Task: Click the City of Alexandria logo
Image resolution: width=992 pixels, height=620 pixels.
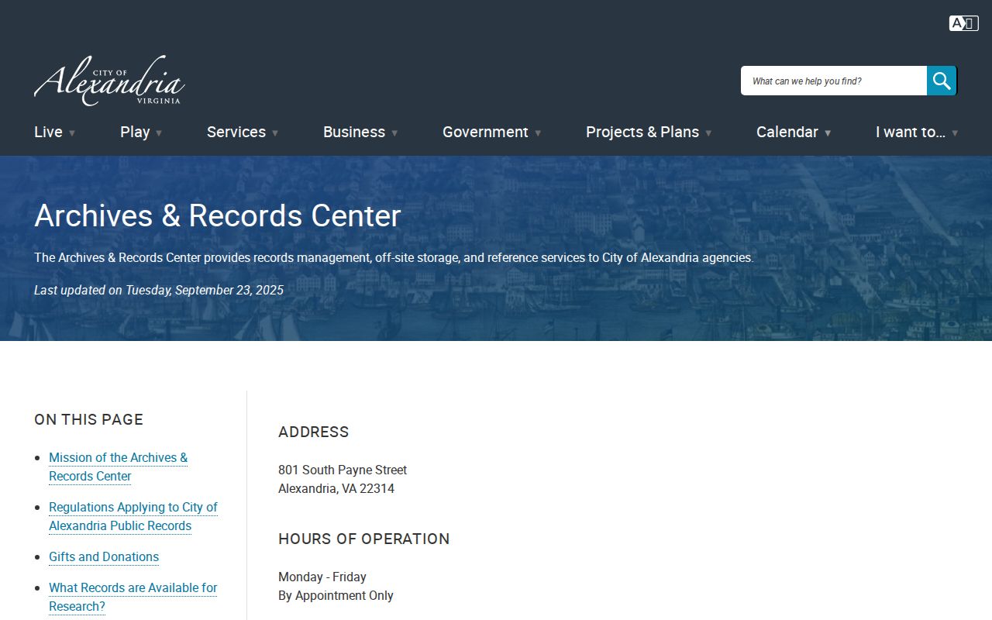Action: [109, 81]
